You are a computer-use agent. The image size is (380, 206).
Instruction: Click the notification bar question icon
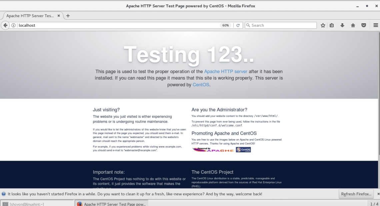(4, 194)
